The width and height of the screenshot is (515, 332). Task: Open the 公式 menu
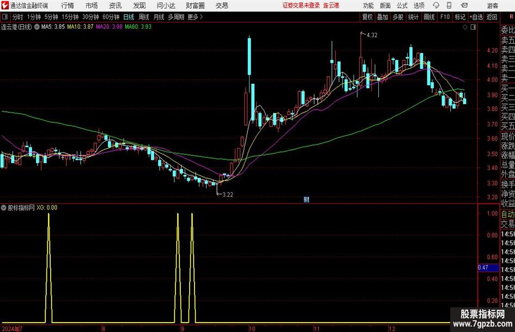[402, 5]
